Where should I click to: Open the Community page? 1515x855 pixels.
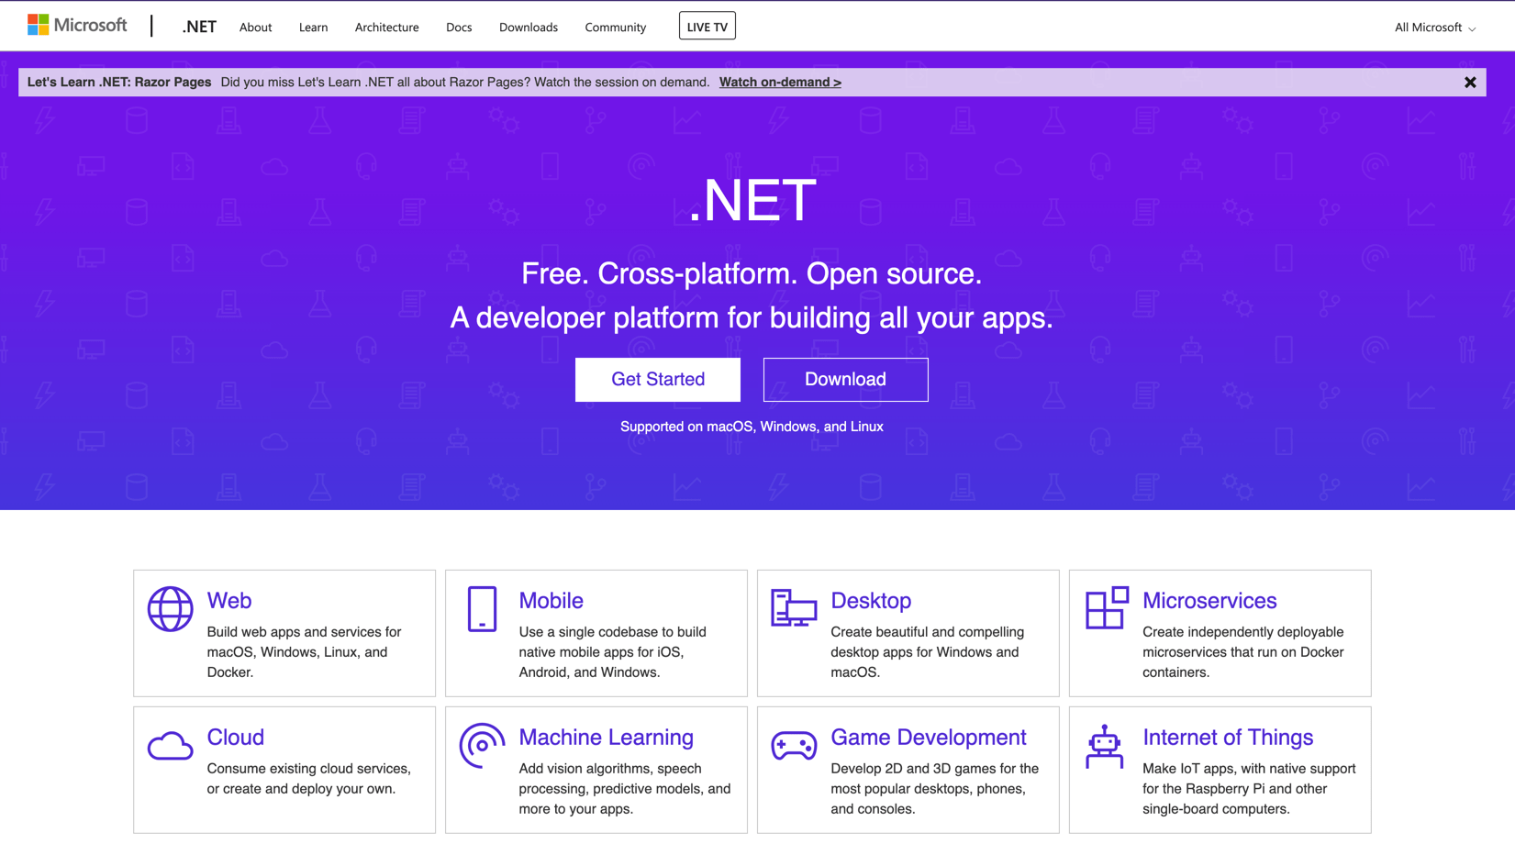coord(615,28)
